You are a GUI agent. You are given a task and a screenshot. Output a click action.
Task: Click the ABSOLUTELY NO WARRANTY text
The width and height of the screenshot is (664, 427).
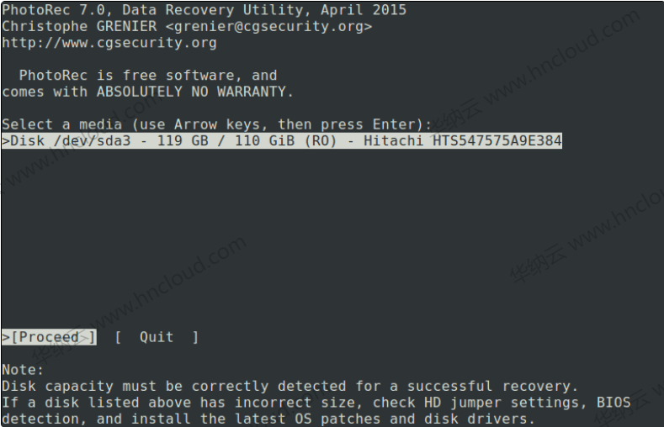coord(191,92)
